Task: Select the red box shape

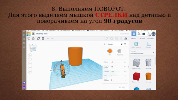Action: coord(136,76)
